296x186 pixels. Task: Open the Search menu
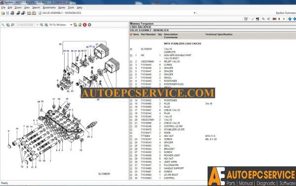coord(36,7)
